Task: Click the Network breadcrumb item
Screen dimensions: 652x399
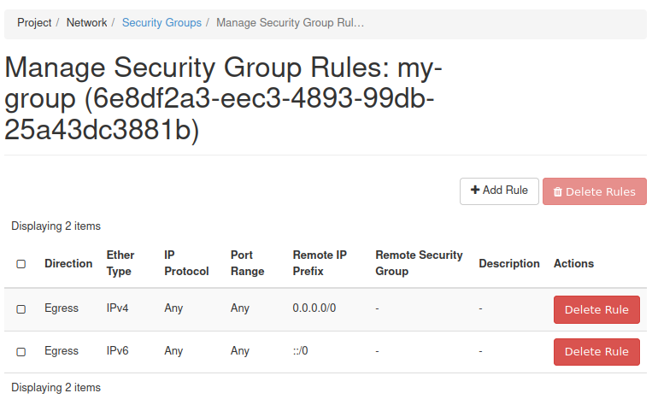Action: point(86,22)
